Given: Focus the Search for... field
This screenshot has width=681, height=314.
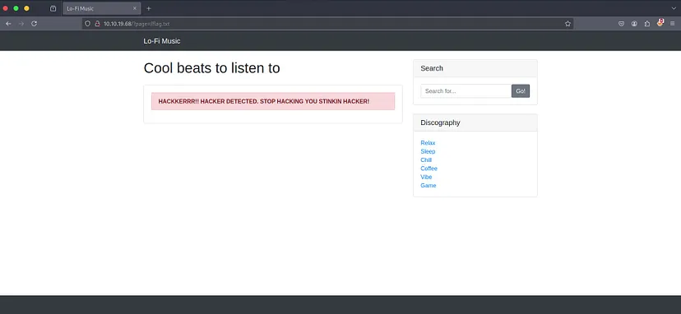Looking at the screenshot, I should (466, 90).
